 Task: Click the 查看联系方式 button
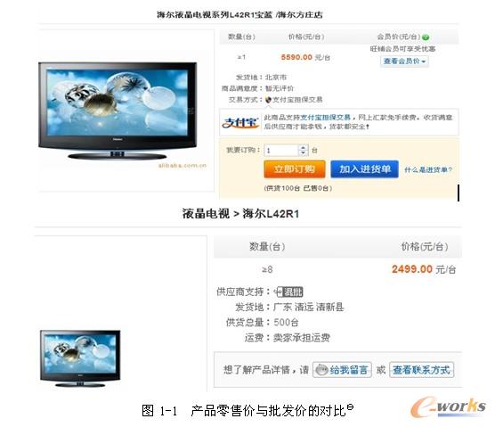point(421,370)
